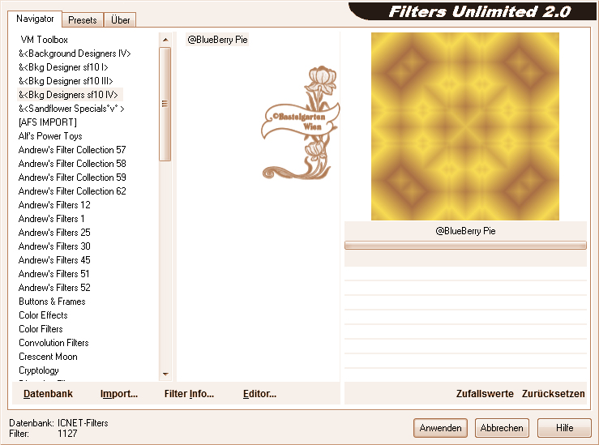Select [AFS IMPORT] category
The height and width of the screenshot is (445, 599).
tap(48, 122)
